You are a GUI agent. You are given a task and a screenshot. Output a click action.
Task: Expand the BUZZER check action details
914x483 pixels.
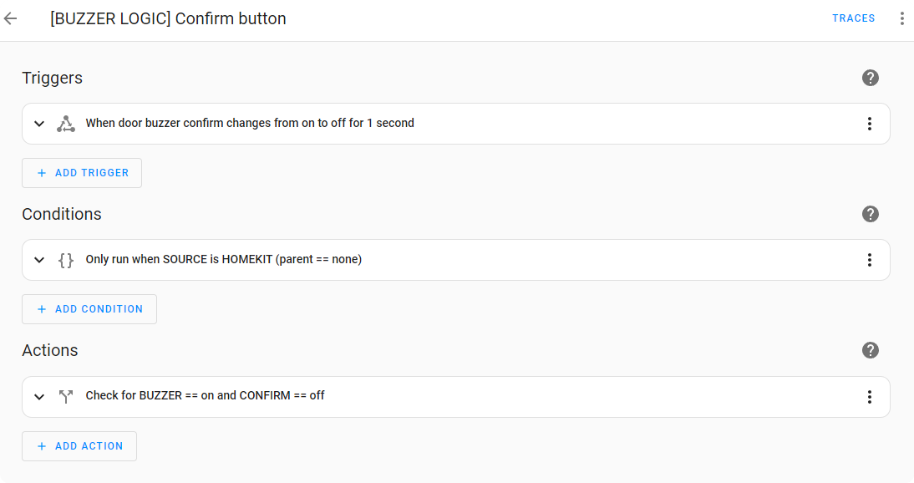(x=38, y=396)
